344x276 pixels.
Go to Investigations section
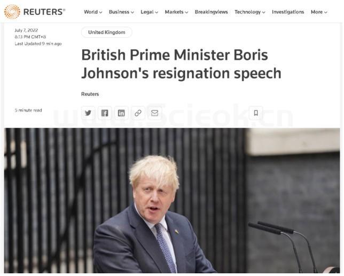(288, 12)
